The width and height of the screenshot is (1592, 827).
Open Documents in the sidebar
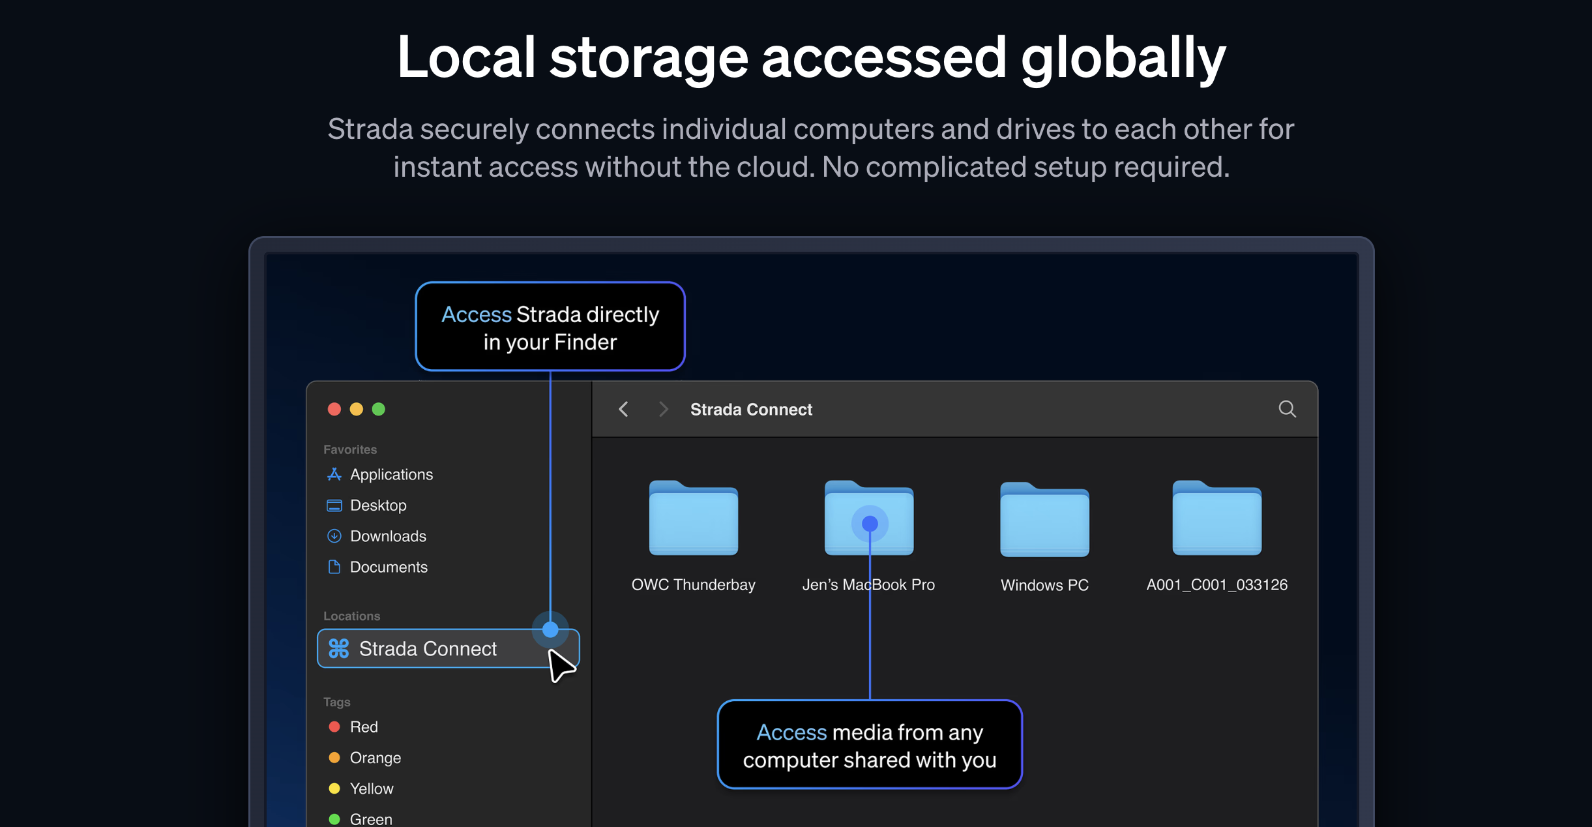pyautogui.click(x=389, y=567)
